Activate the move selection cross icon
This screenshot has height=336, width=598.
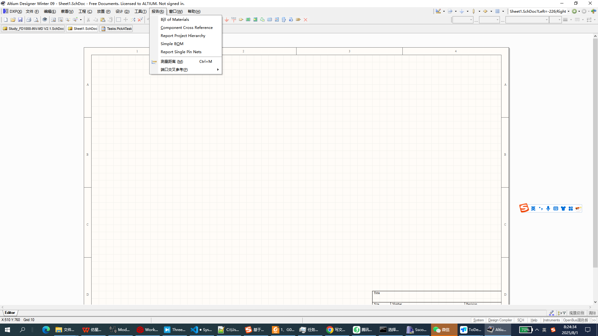(126, 20)
